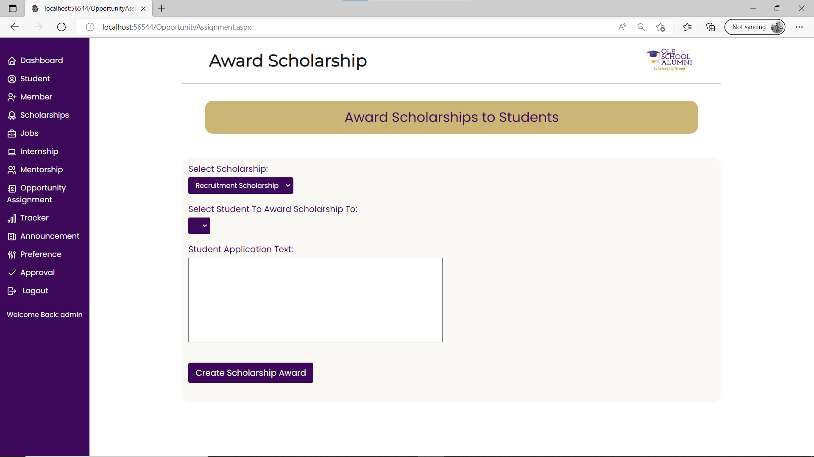Go to Mentorship in sidebar
Screen dimensions: 814x457
tap(41, 170)
